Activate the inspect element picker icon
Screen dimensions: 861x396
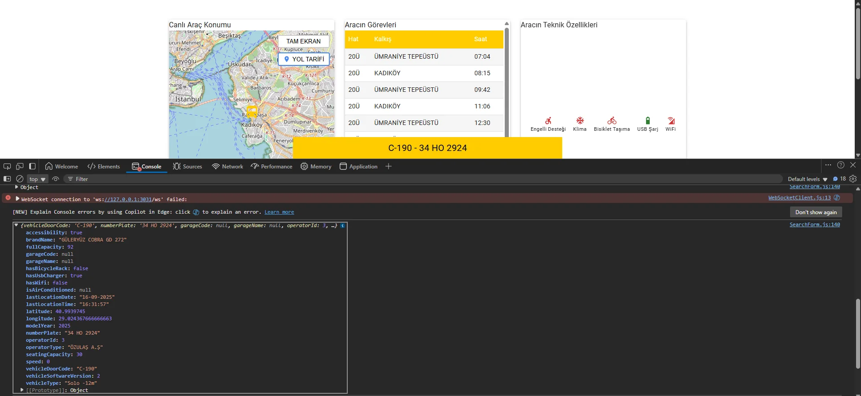click(7, 166)
